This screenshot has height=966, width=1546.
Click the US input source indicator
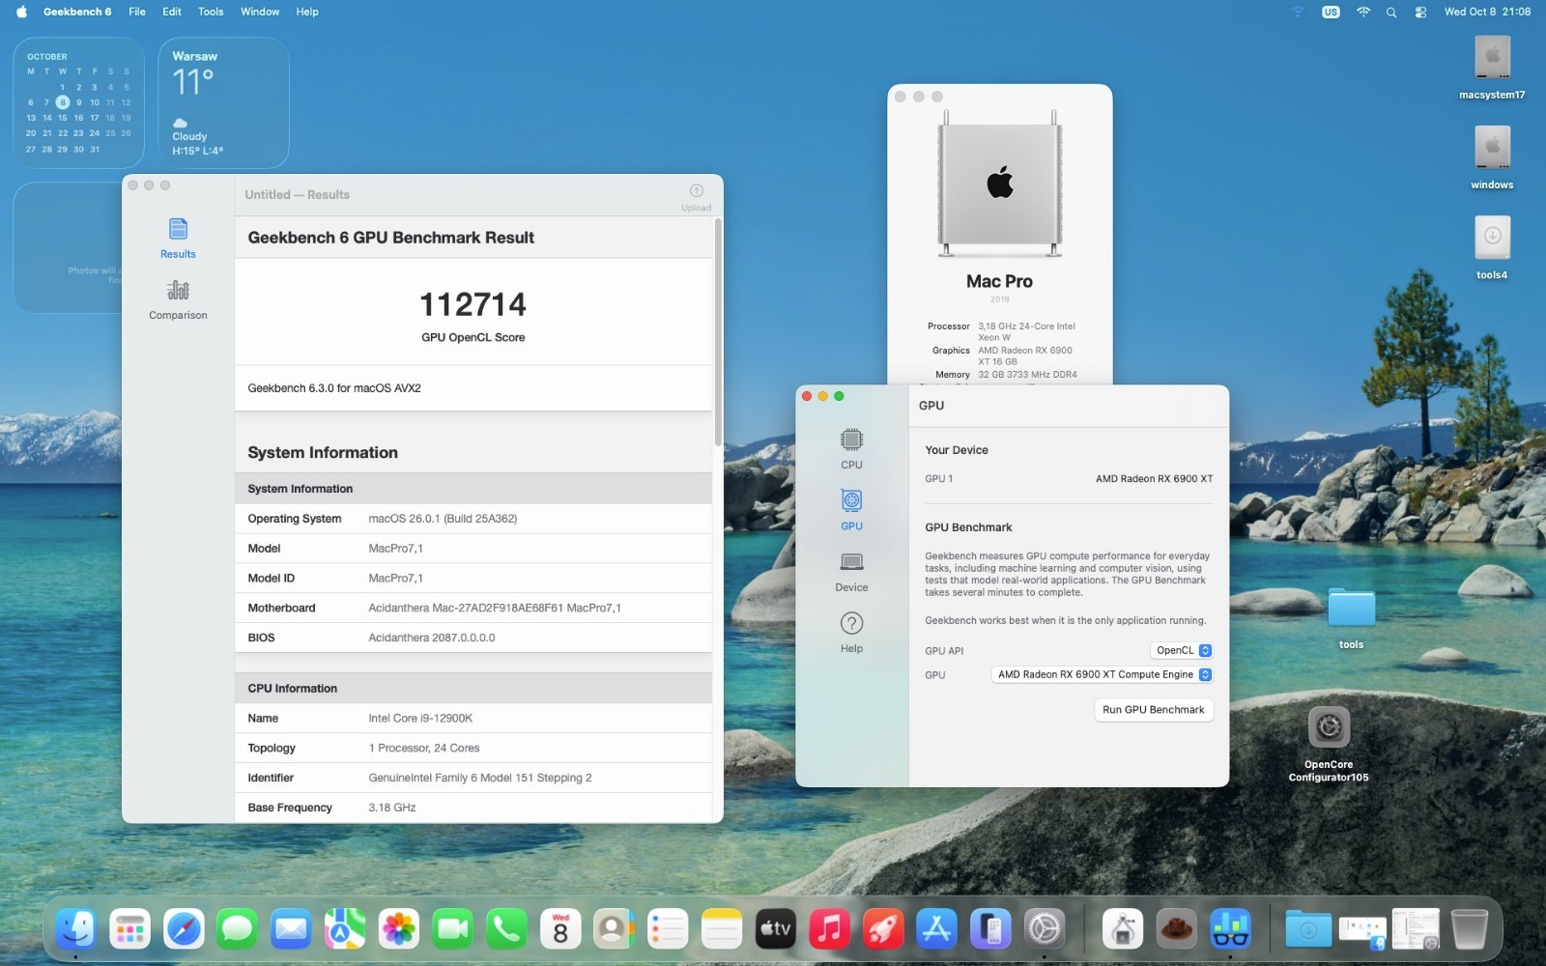1331,12
